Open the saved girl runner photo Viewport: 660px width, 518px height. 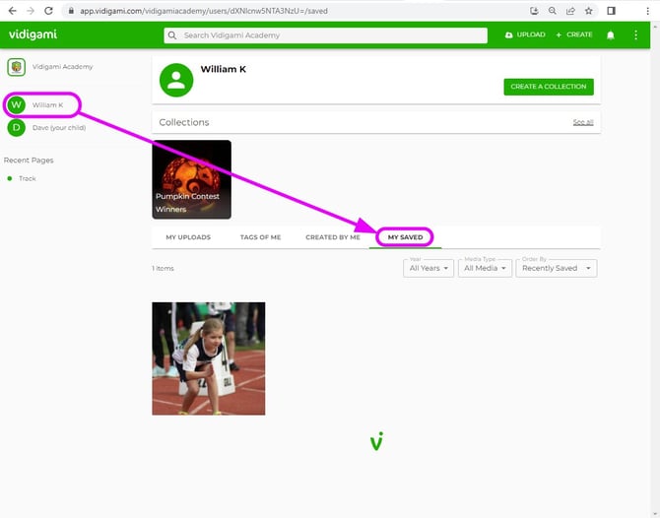click(208, 358)
